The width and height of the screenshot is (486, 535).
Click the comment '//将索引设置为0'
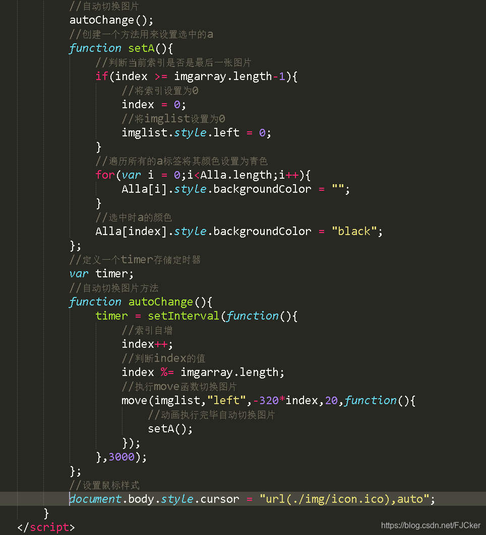160,91
